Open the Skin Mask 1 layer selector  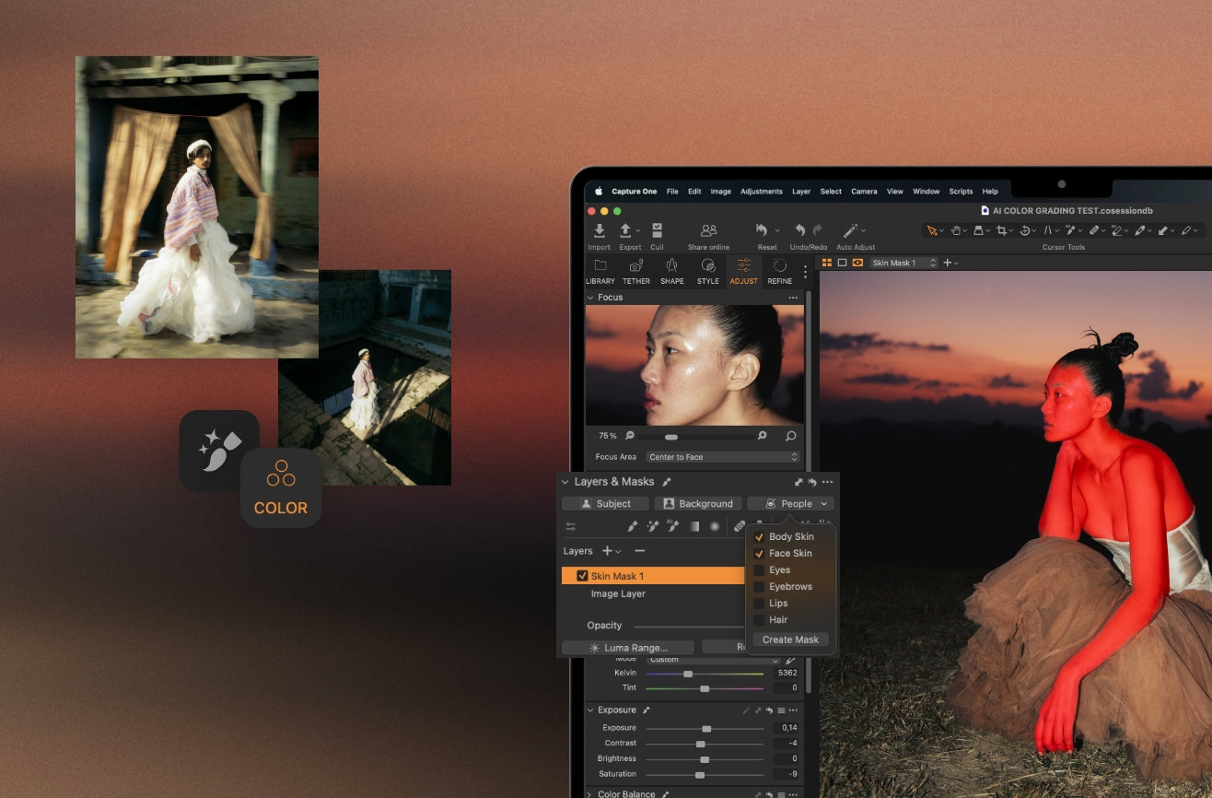tap(903, 263)
